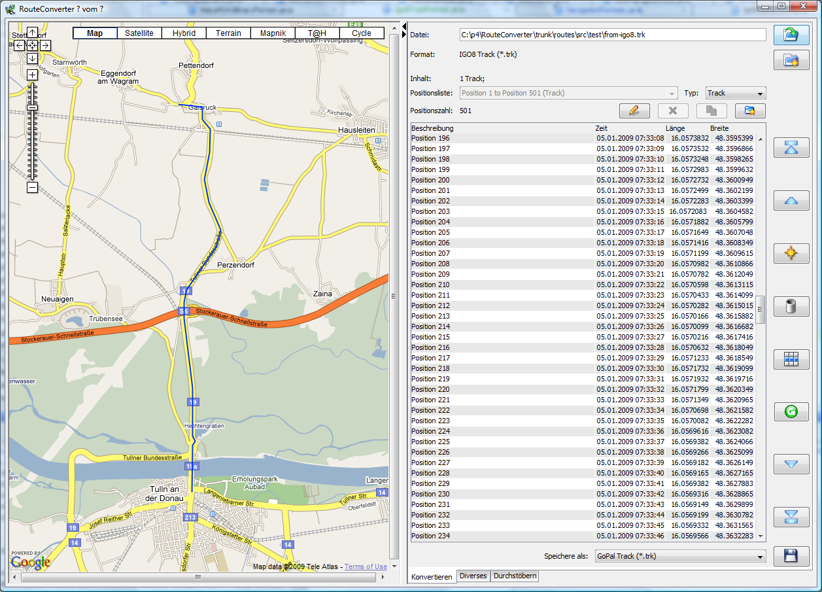Click the map zoom slider handle
This screenshot has width=822, height=592.
32,108
